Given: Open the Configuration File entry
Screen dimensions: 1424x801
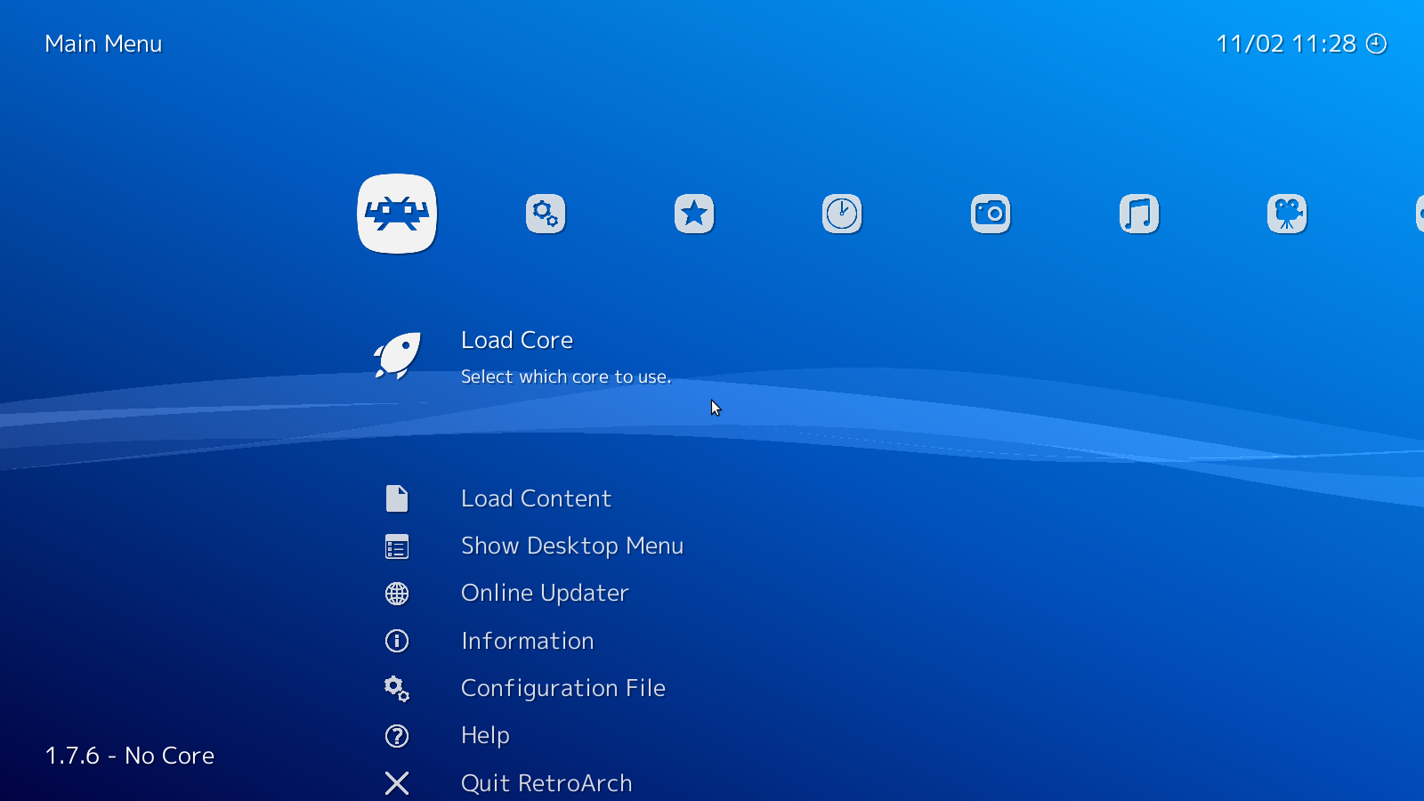Looking at the screenshot, I should point(563,688).
